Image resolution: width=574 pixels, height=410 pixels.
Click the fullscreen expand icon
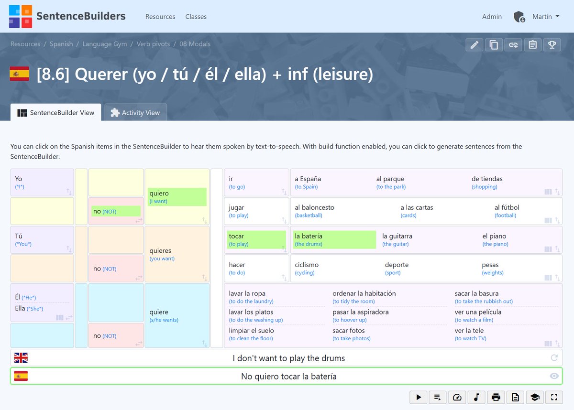coord(554,397)
